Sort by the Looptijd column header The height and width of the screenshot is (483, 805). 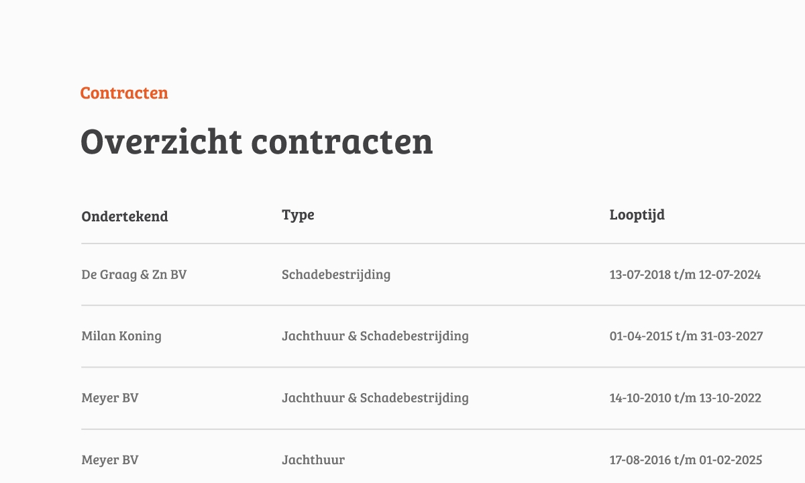coord(637,215)
